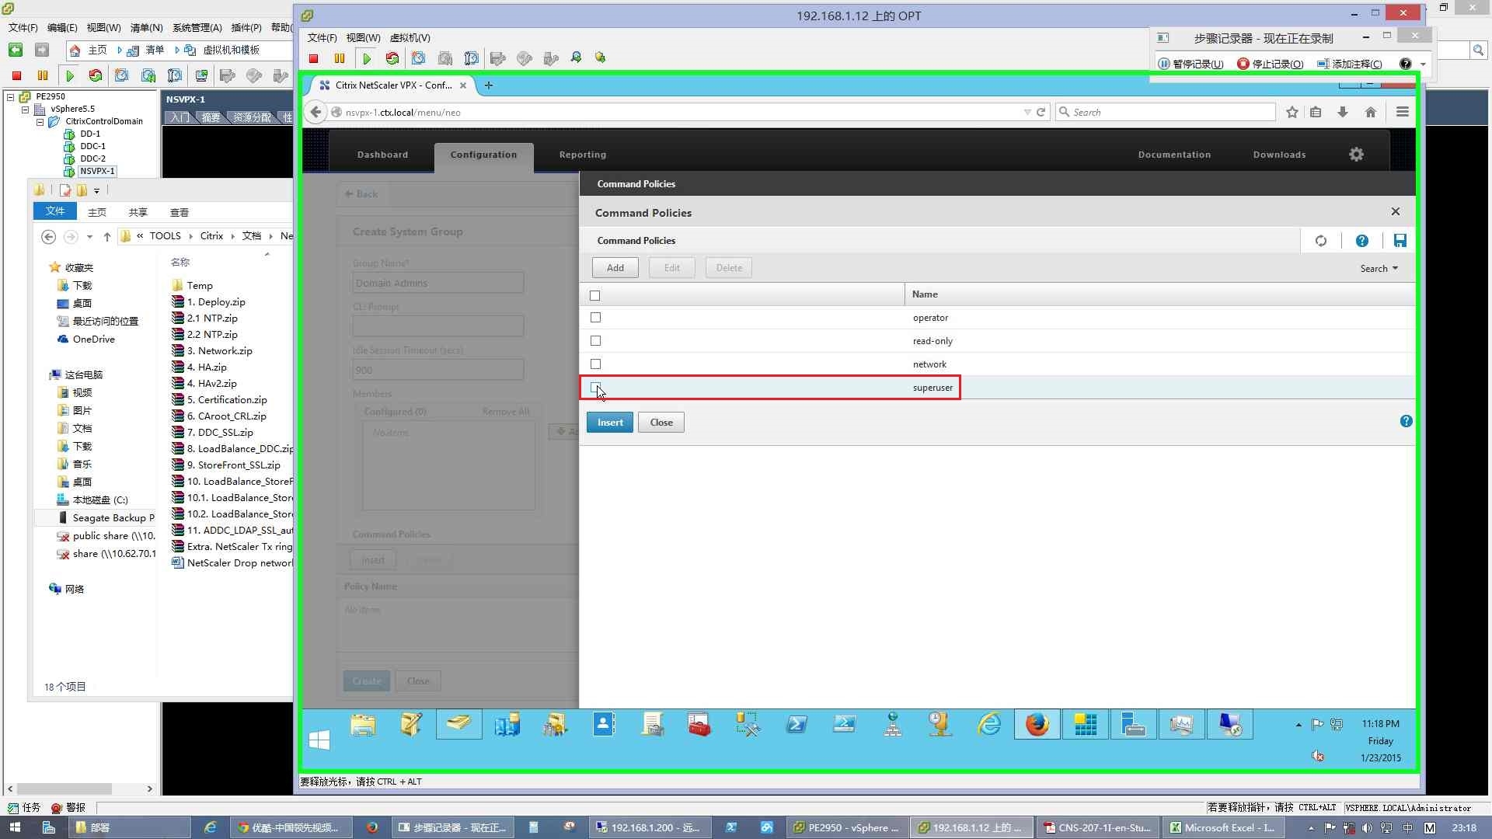The image size is (1492, 839).
Task: Switch to Microsoft Excel taskbar item
Action: click(1222, 827)
